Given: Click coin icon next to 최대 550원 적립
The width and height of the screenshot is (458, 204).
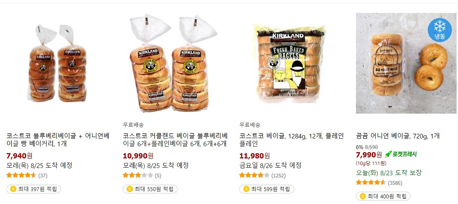Looking at the screenshot, I should point(130,189).
